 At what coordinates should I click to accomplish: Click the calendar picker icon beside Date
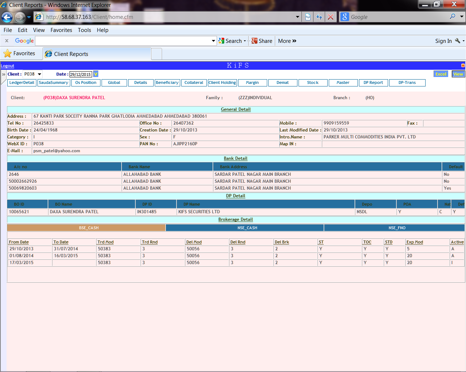(x=96, y=74)
